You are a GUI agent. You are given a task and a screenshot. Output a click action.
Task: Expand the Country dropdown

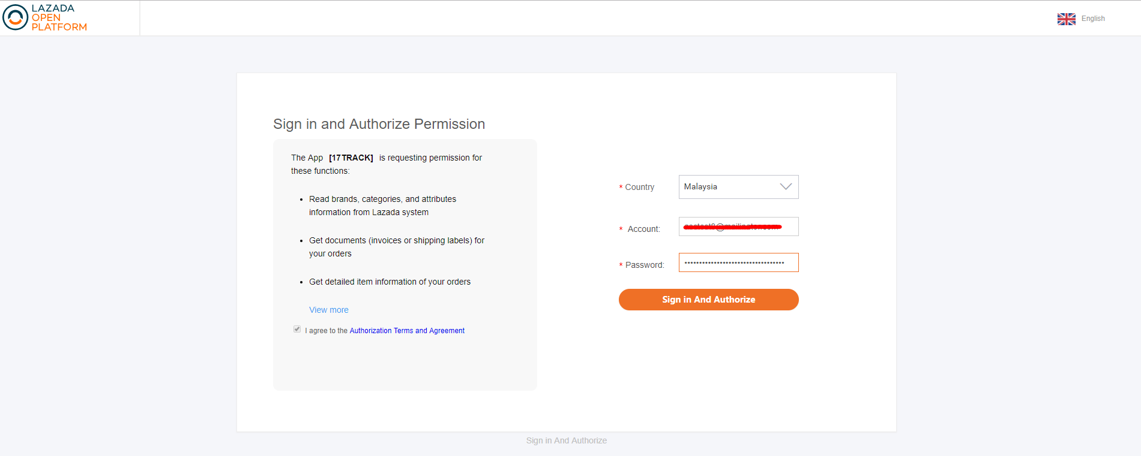(x=738, y=186)
